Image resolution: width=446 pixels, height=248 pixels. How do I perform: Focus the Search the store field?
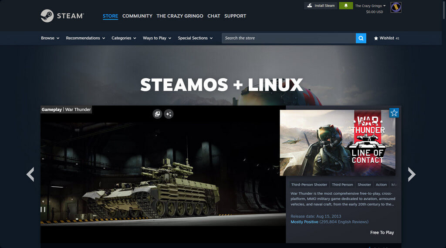pos(288,38)
